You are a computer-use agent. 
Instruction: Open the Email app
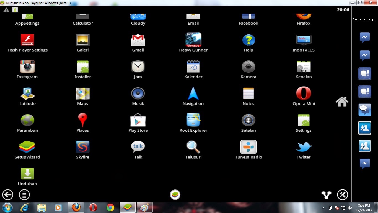pos(193,16)
